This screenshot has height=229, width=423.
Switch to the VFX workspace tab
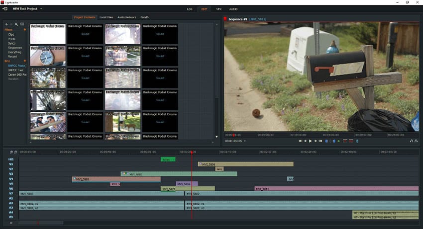click(219, 9)
